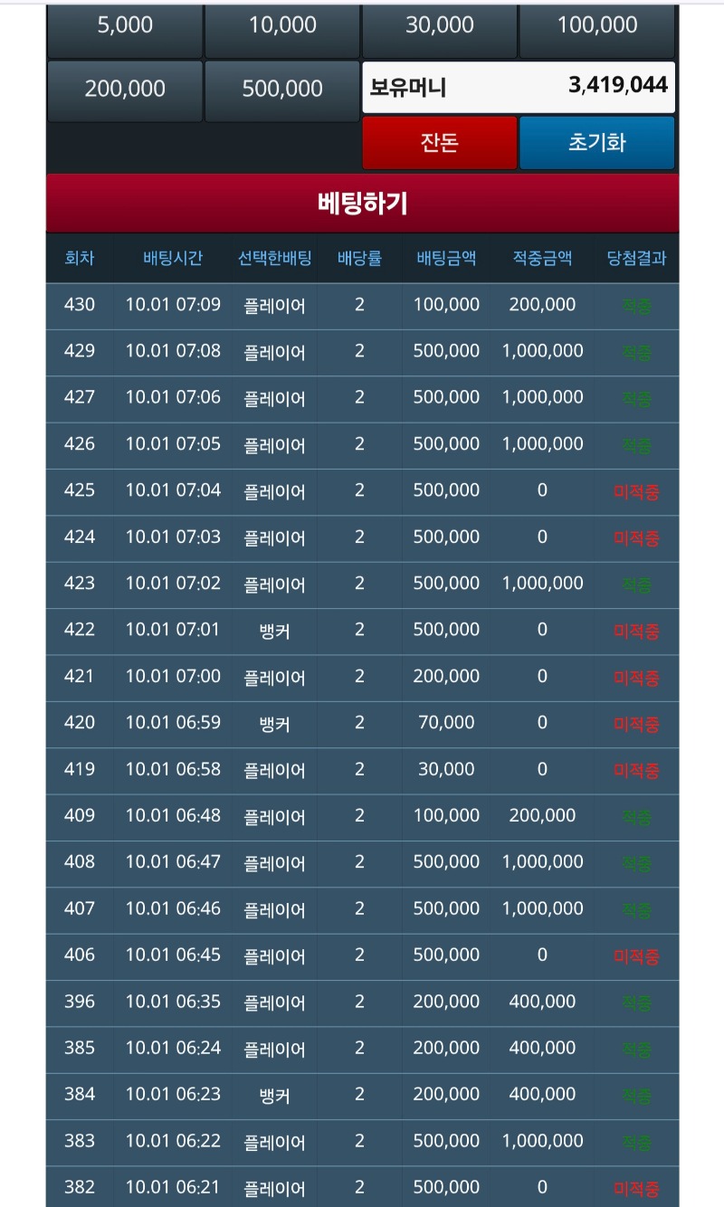Pick the 100,000 bet amount
This screenshot has height=1207, width=724.
tap(597, 27)
